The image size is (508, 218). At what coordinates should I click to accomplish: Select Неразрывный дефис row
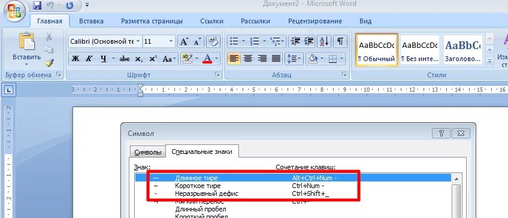(293, 193)
